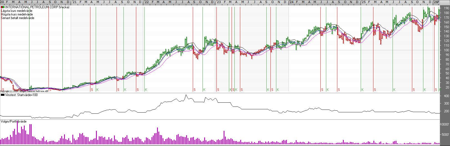The height and width of the screenshot is (146, 450).
Task: Select the INTERNATIONAL PETROLEUM CORP (Vecka) title
Action: coord(37,7)
